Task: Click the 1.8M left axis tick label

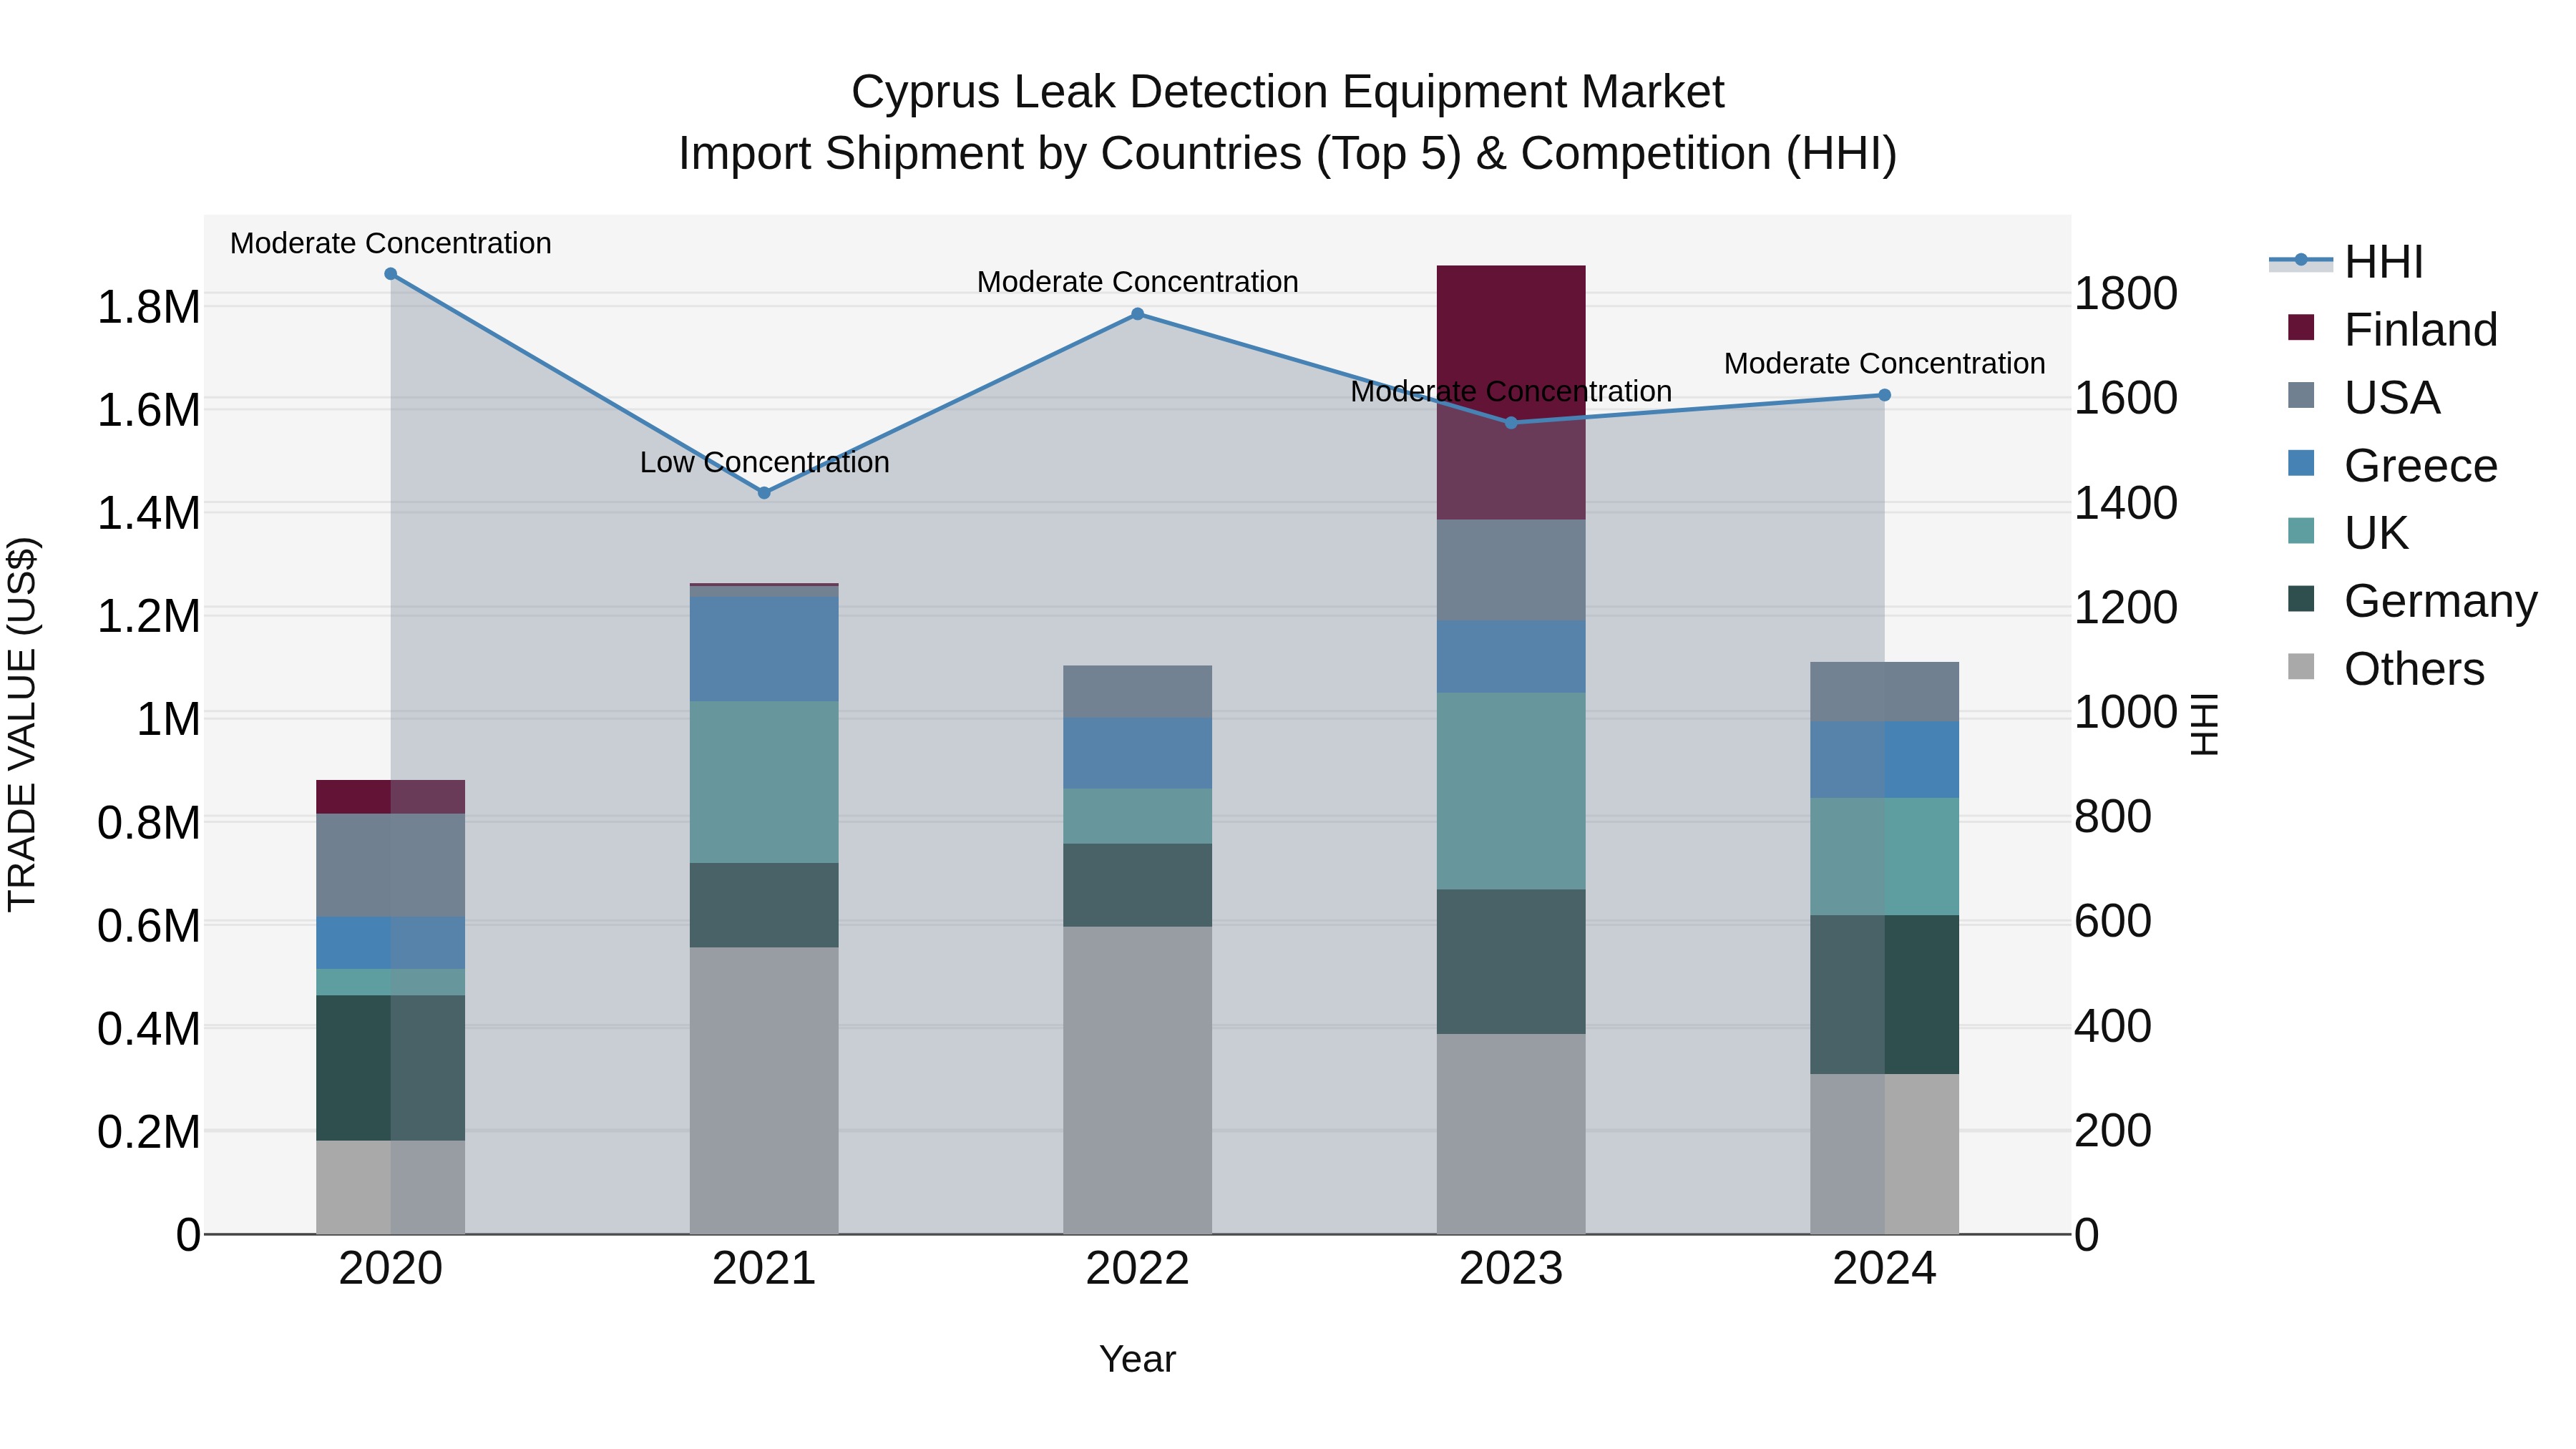Action: pos(149,307)
